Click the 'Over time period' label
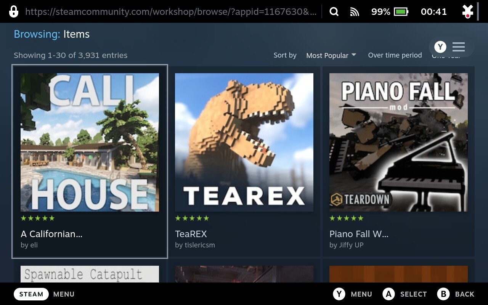488x305 pixels. click(395, 55)
